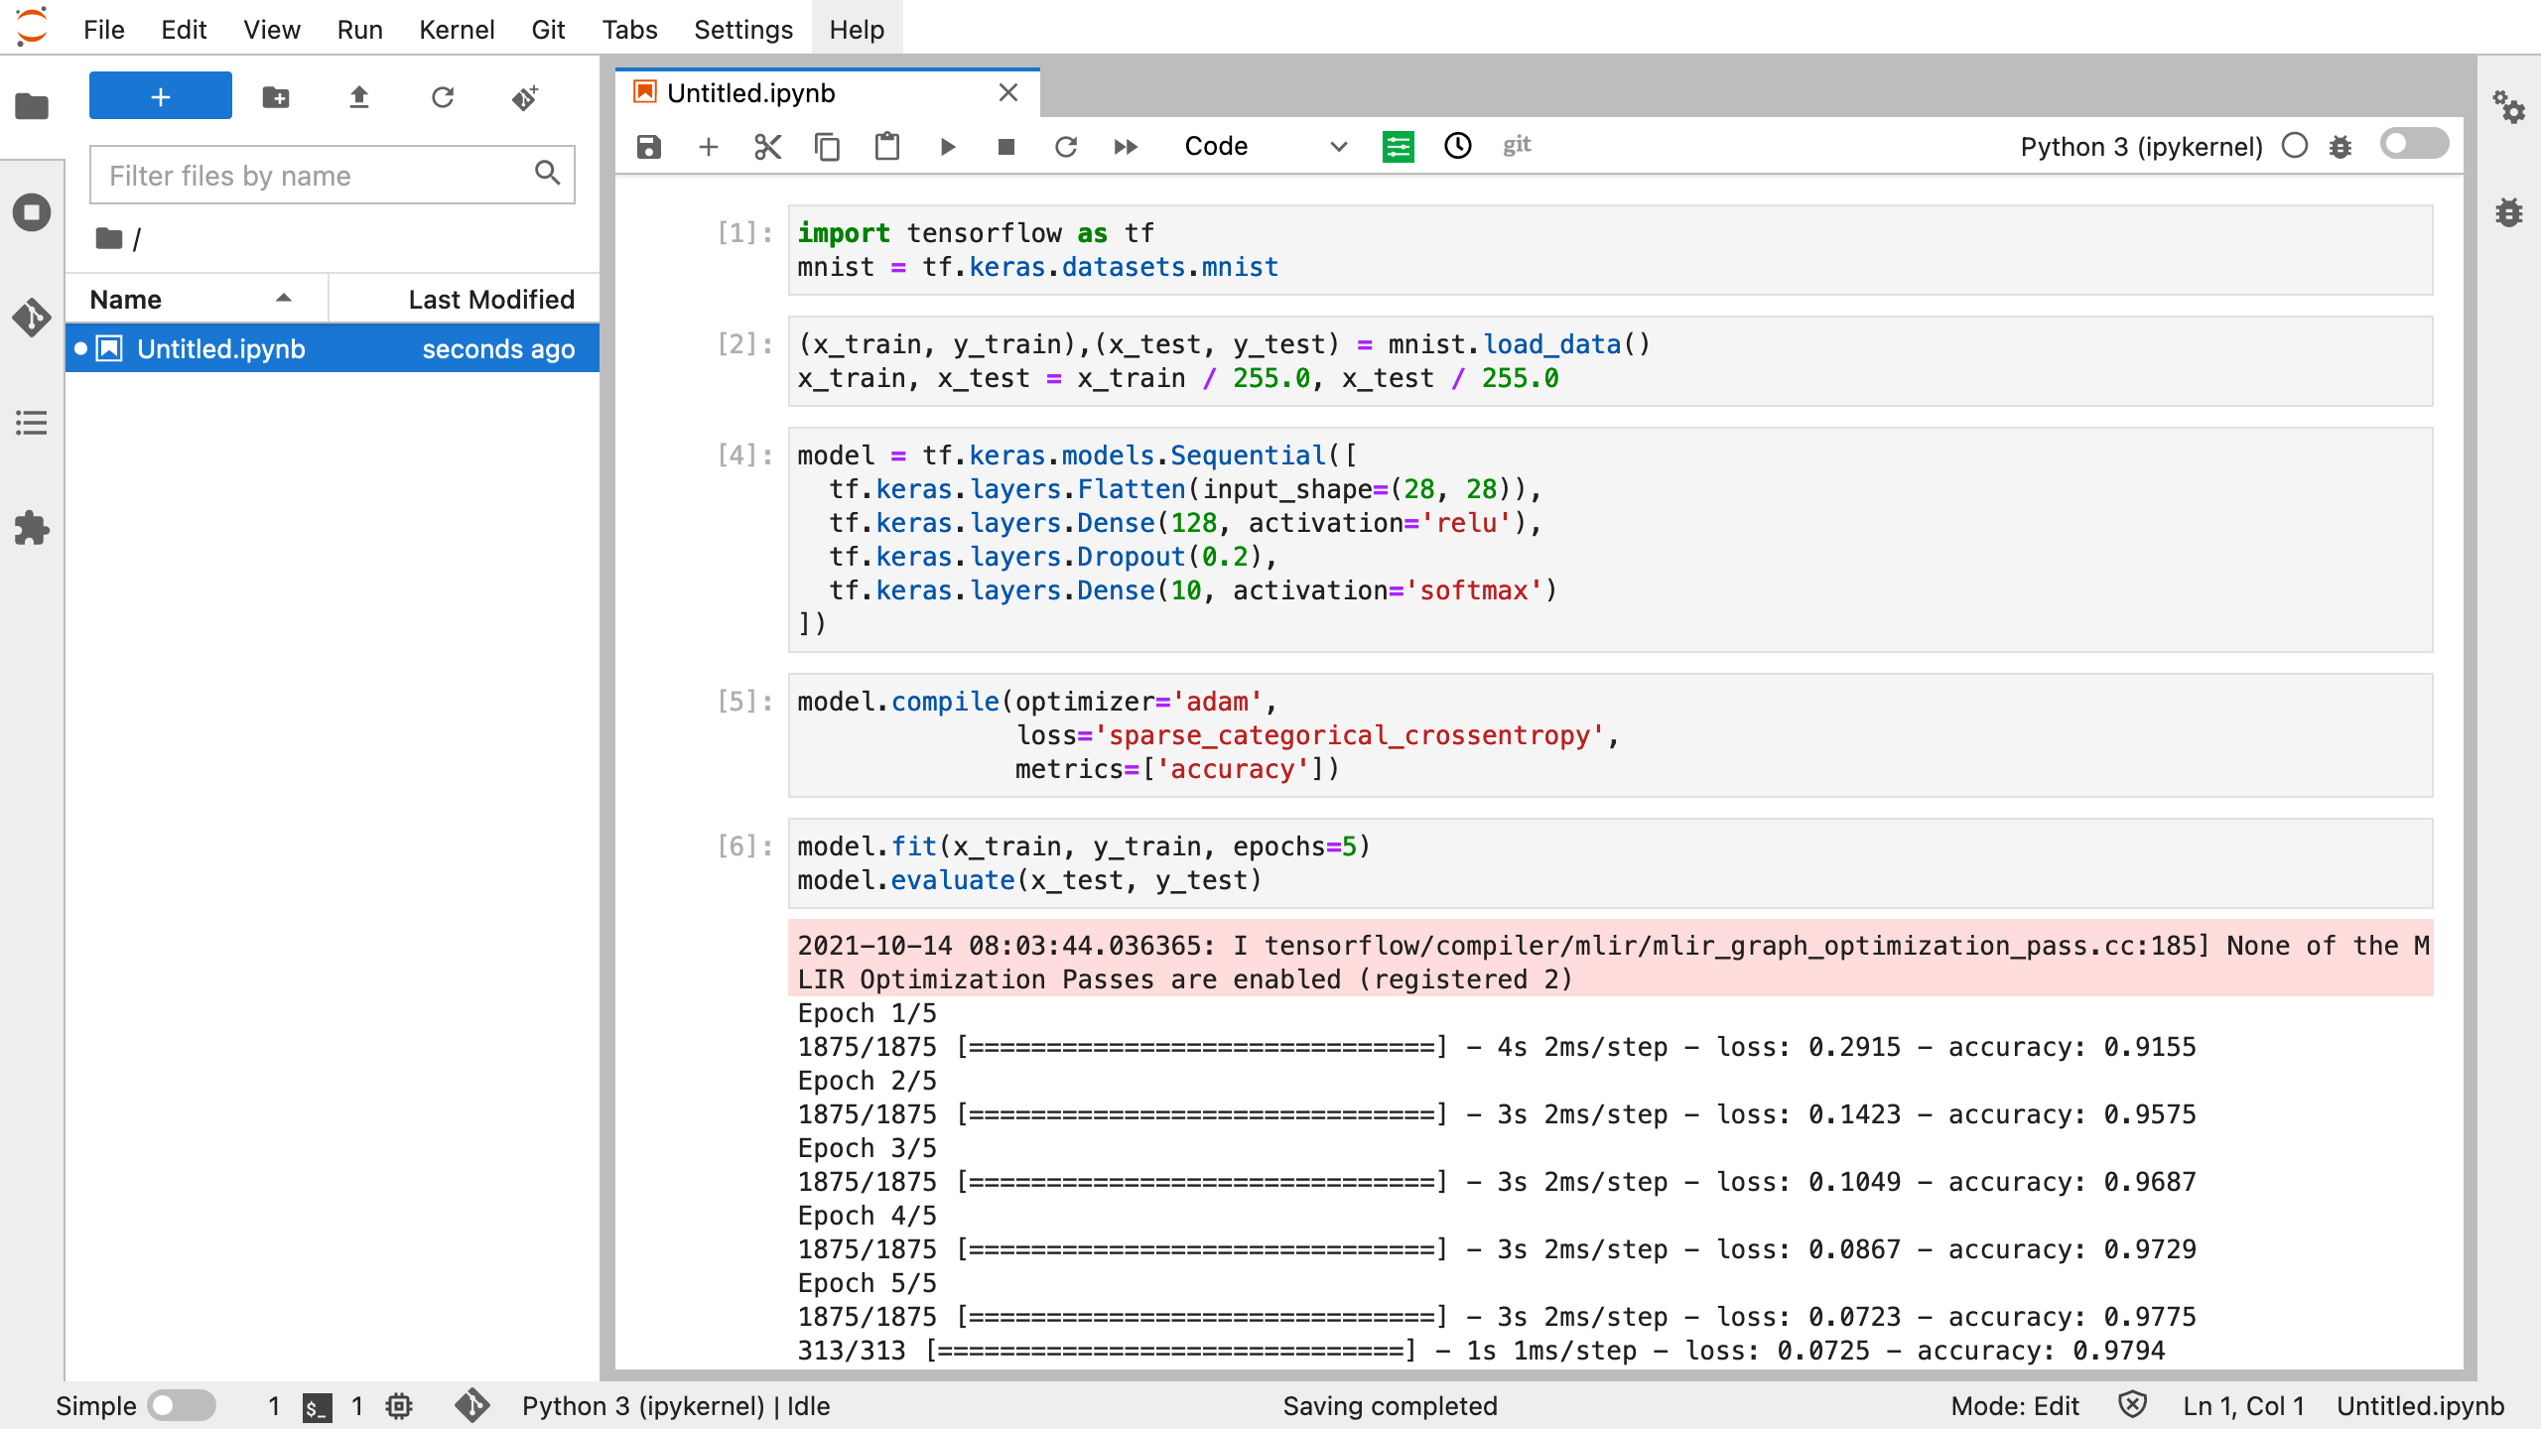Select Untitled.ipynb in file browser
The image size is (2541, 1429).
click(333, 349)
